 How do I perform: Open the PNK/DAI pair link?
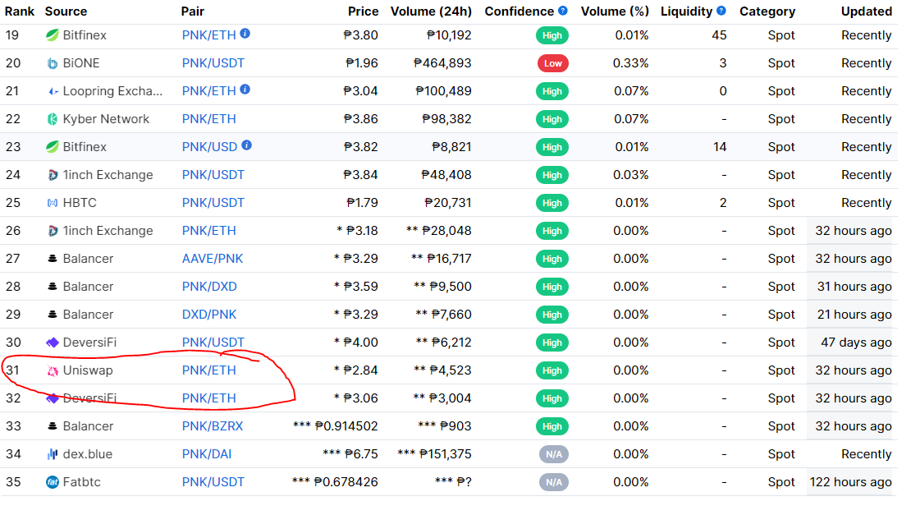click(x=207, y=454)
